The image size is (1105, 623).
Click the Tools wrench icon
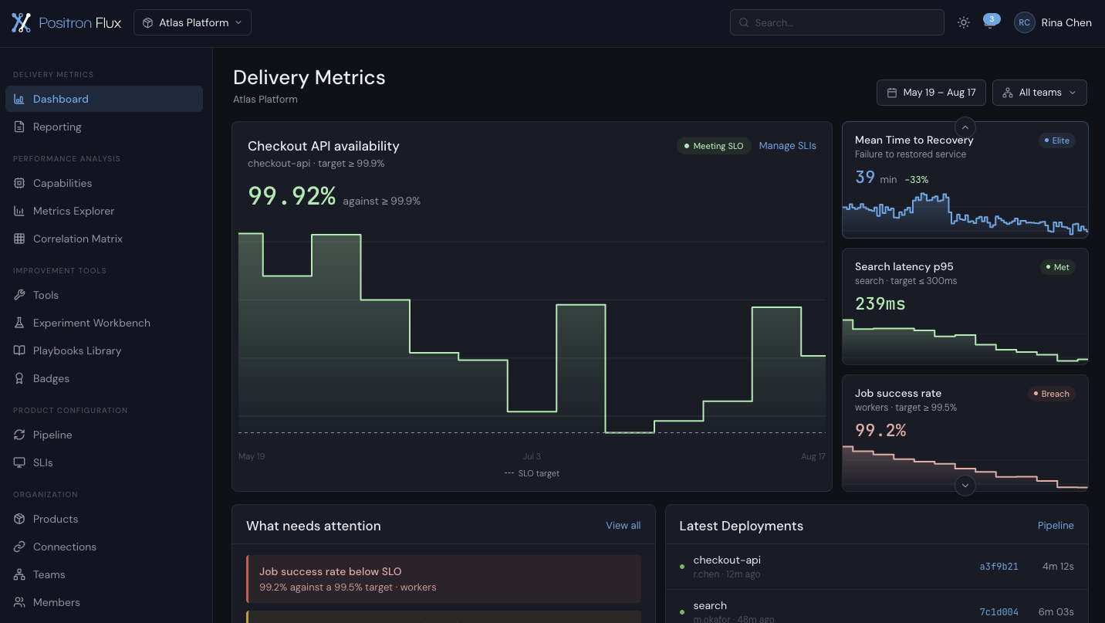point(19,295)
